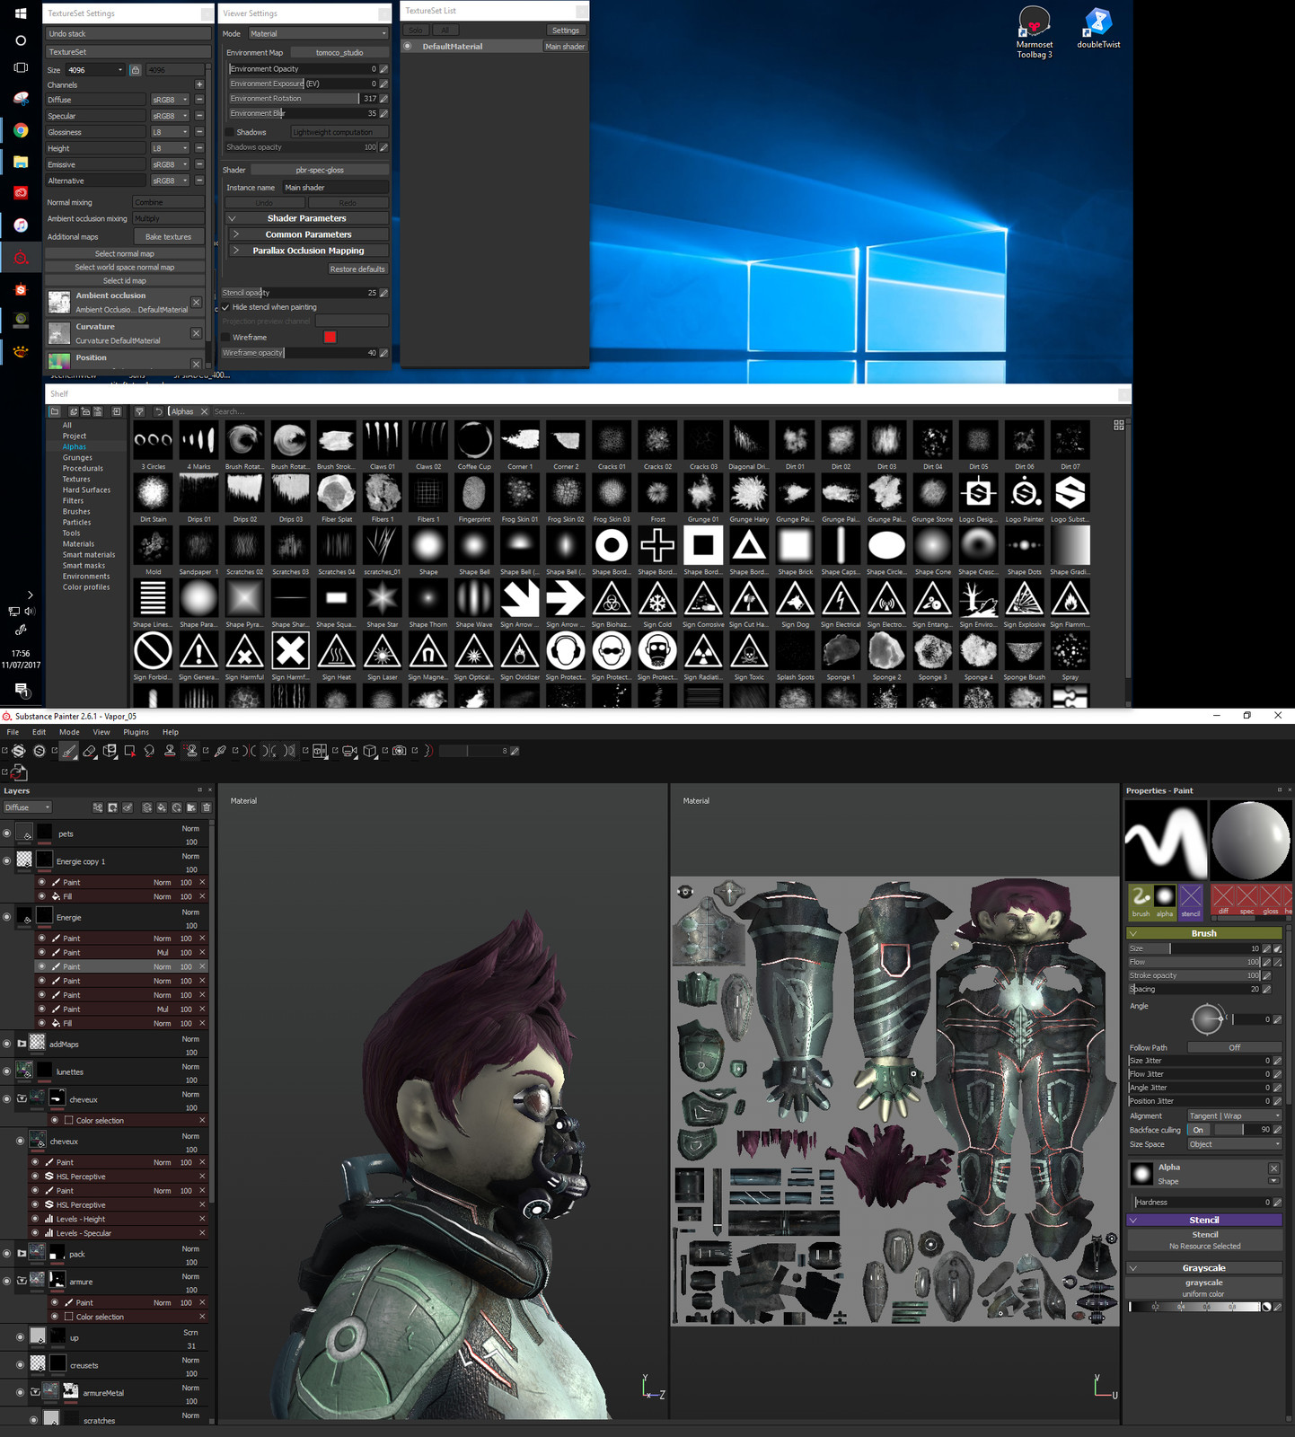Click the Substance logo hexagon toolbar icon
This screenshot has width=1295, height=1437.
point(19,751)
